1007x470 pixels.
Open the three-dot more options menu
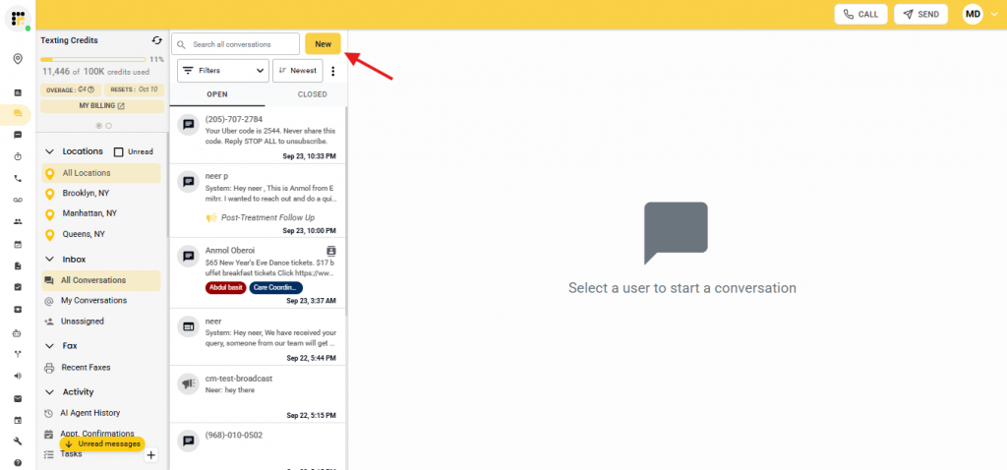pyautogui.click(x=332, y=71)
